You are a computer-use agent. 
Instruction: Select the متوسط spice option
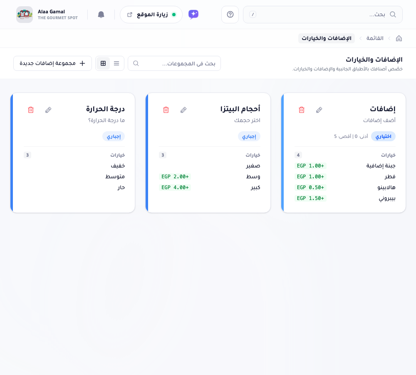[115, 177]
